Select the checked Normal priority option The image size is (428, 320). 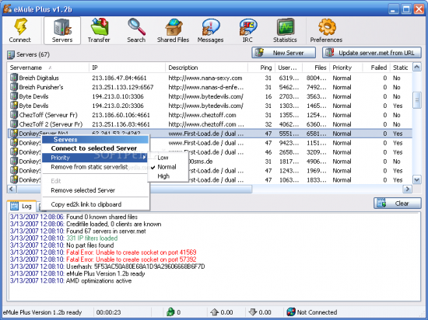[x=167, y=167]
